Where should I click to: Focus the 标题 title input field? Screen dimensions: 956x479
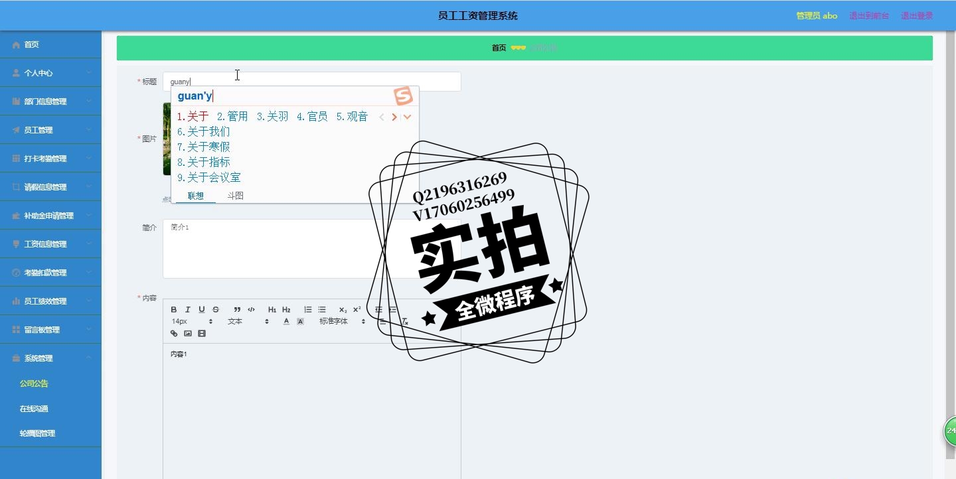[x=312, y=82]
